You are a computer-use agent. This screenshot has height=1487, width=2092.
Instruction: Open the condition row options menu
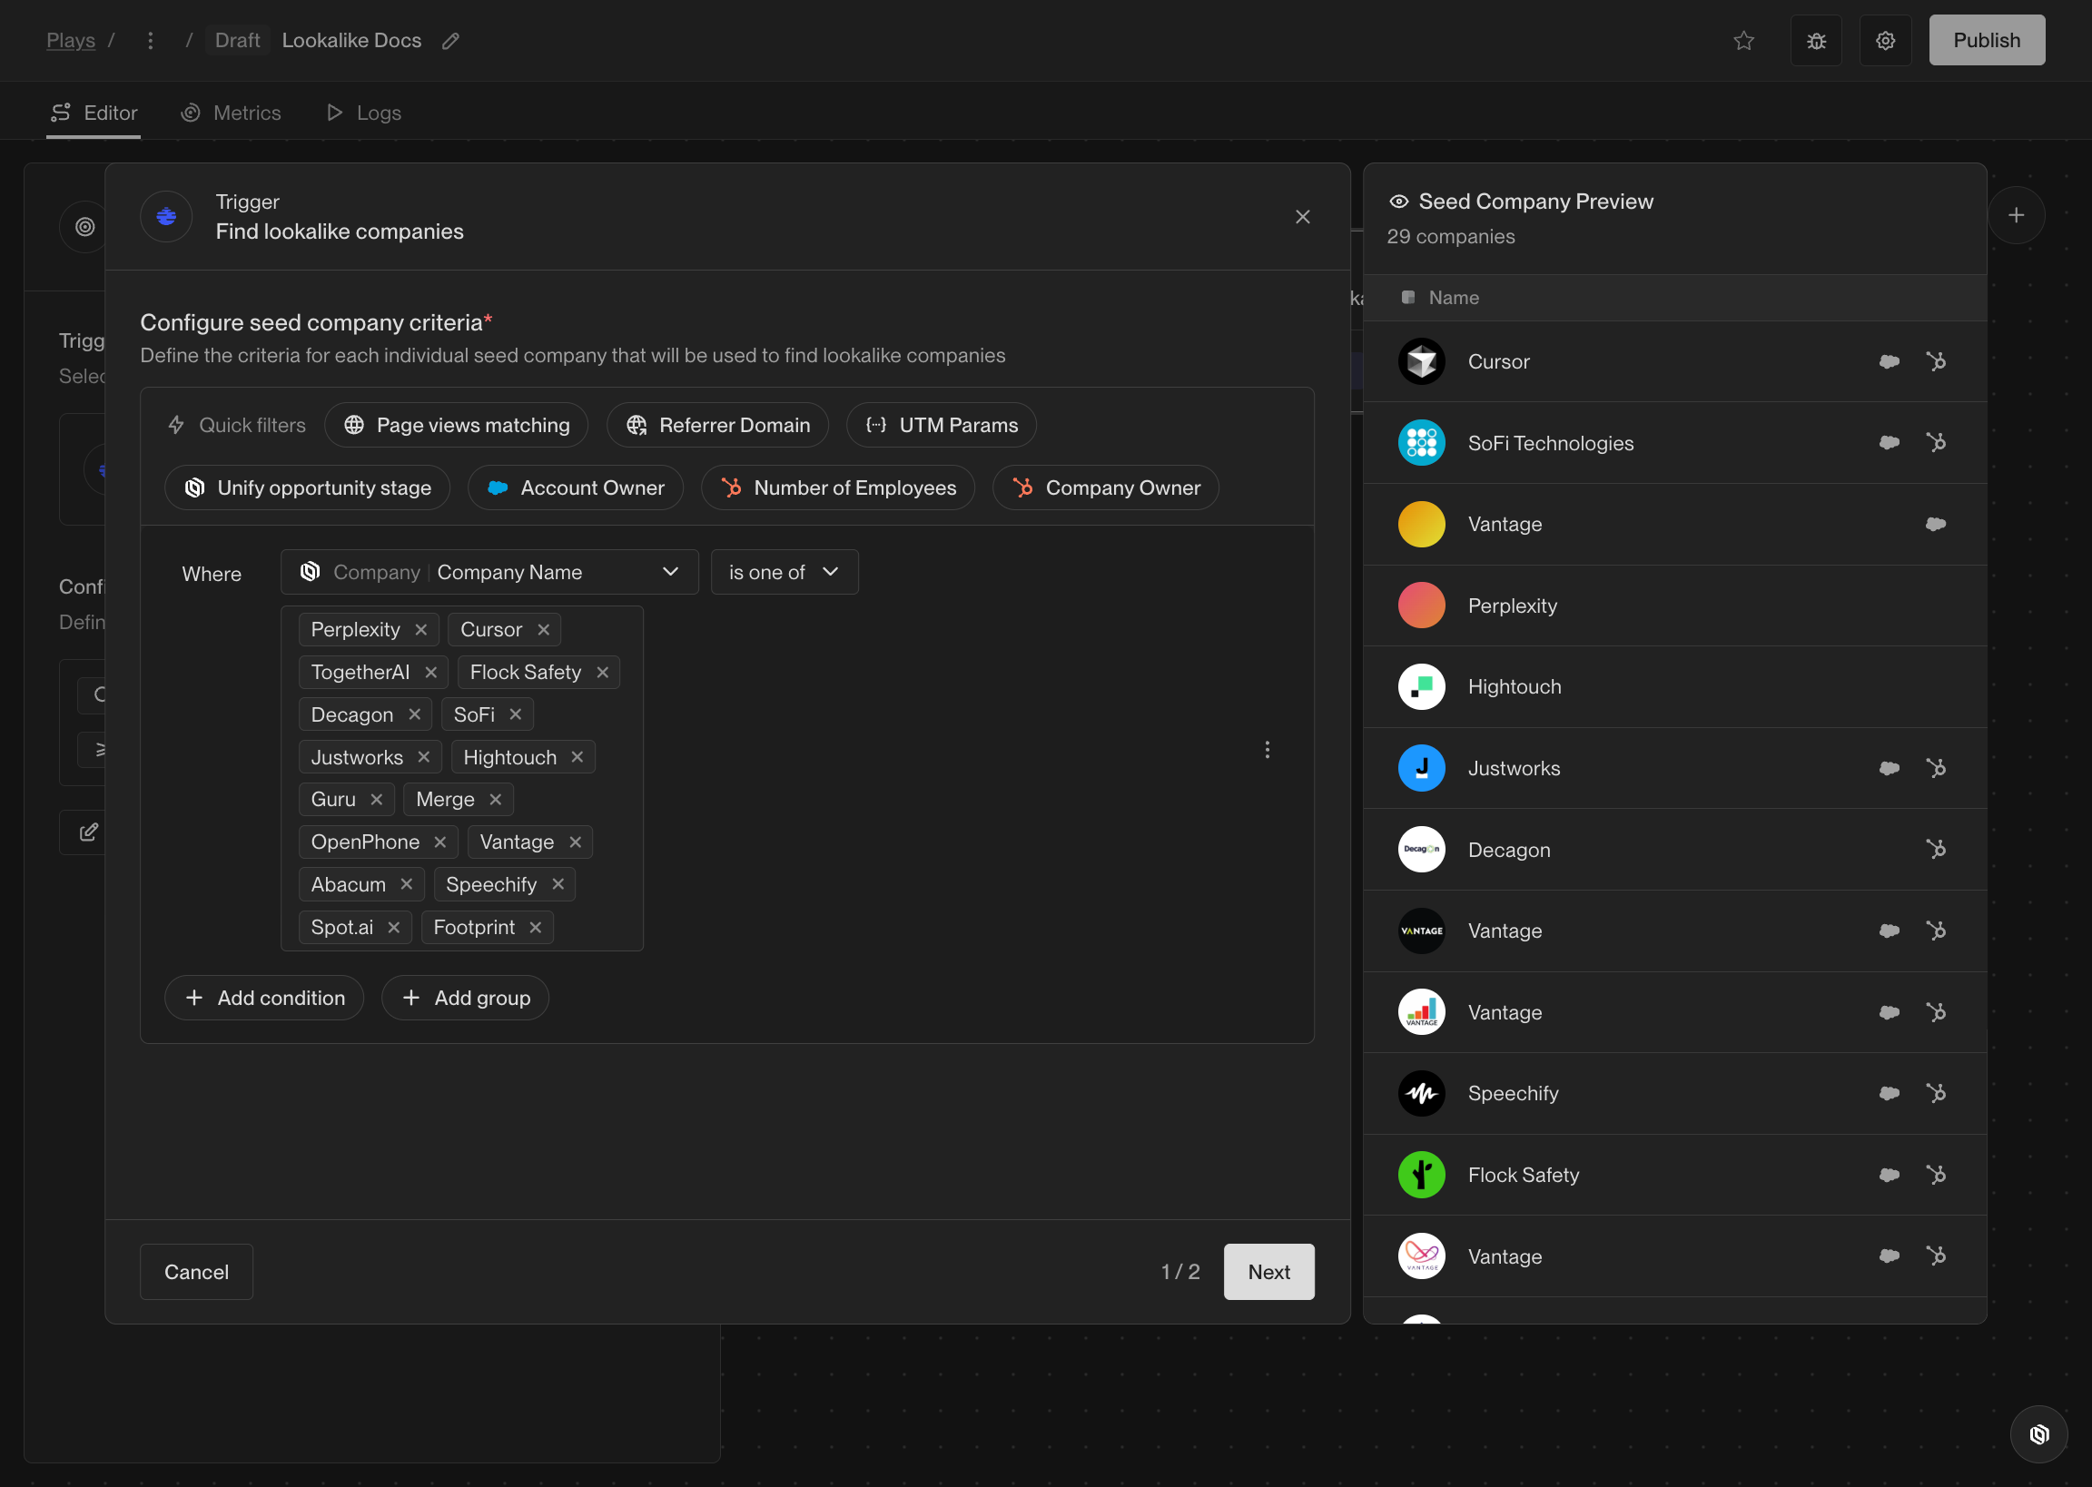1268,750
